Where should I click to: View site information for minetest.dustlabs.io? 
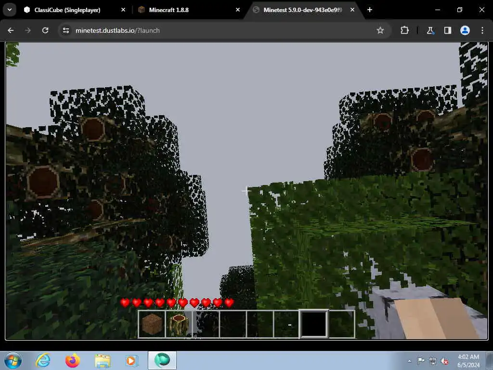pos(65,30)
